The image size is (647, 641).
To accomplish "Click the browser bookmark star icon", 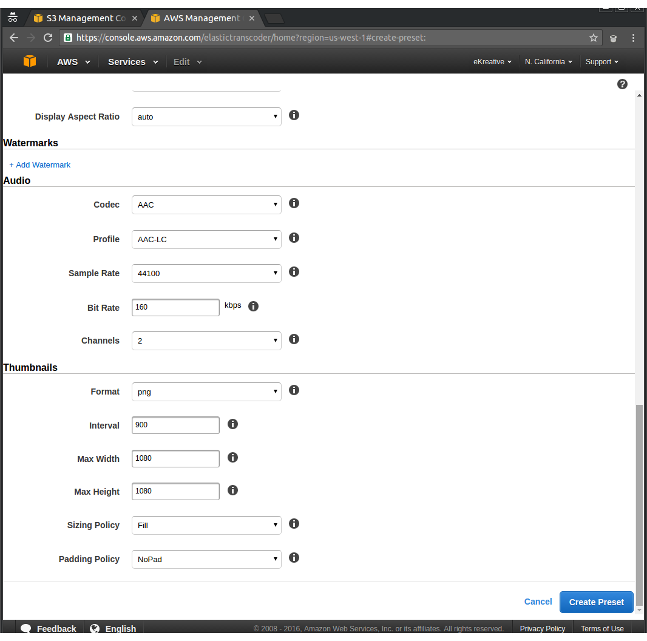I will pos(593,38).
